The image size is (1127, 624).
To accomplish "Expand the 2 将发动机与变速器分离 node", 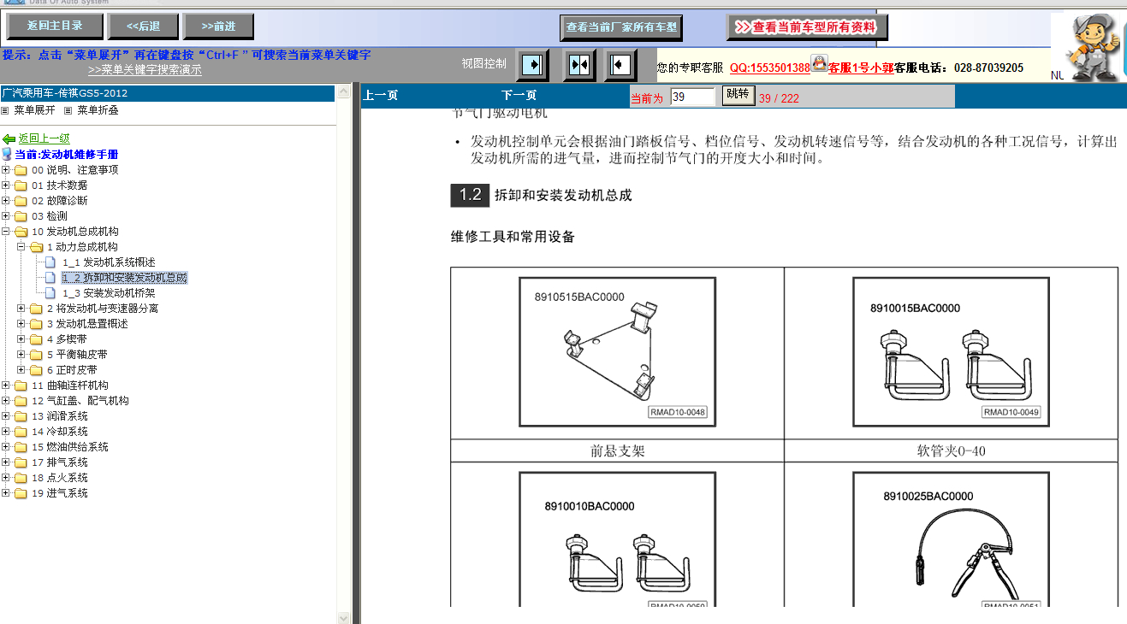I will (21, 308).
